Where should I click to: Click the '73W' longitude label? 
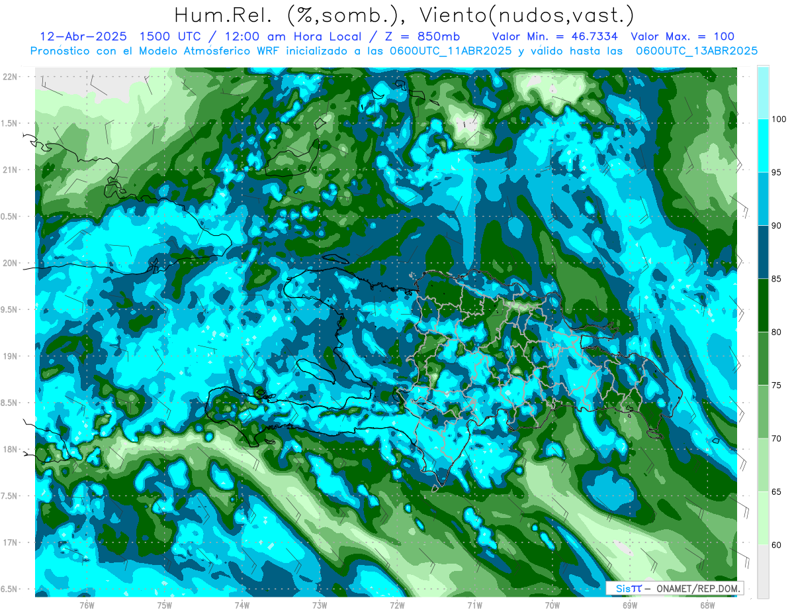(x=320, y=605)
